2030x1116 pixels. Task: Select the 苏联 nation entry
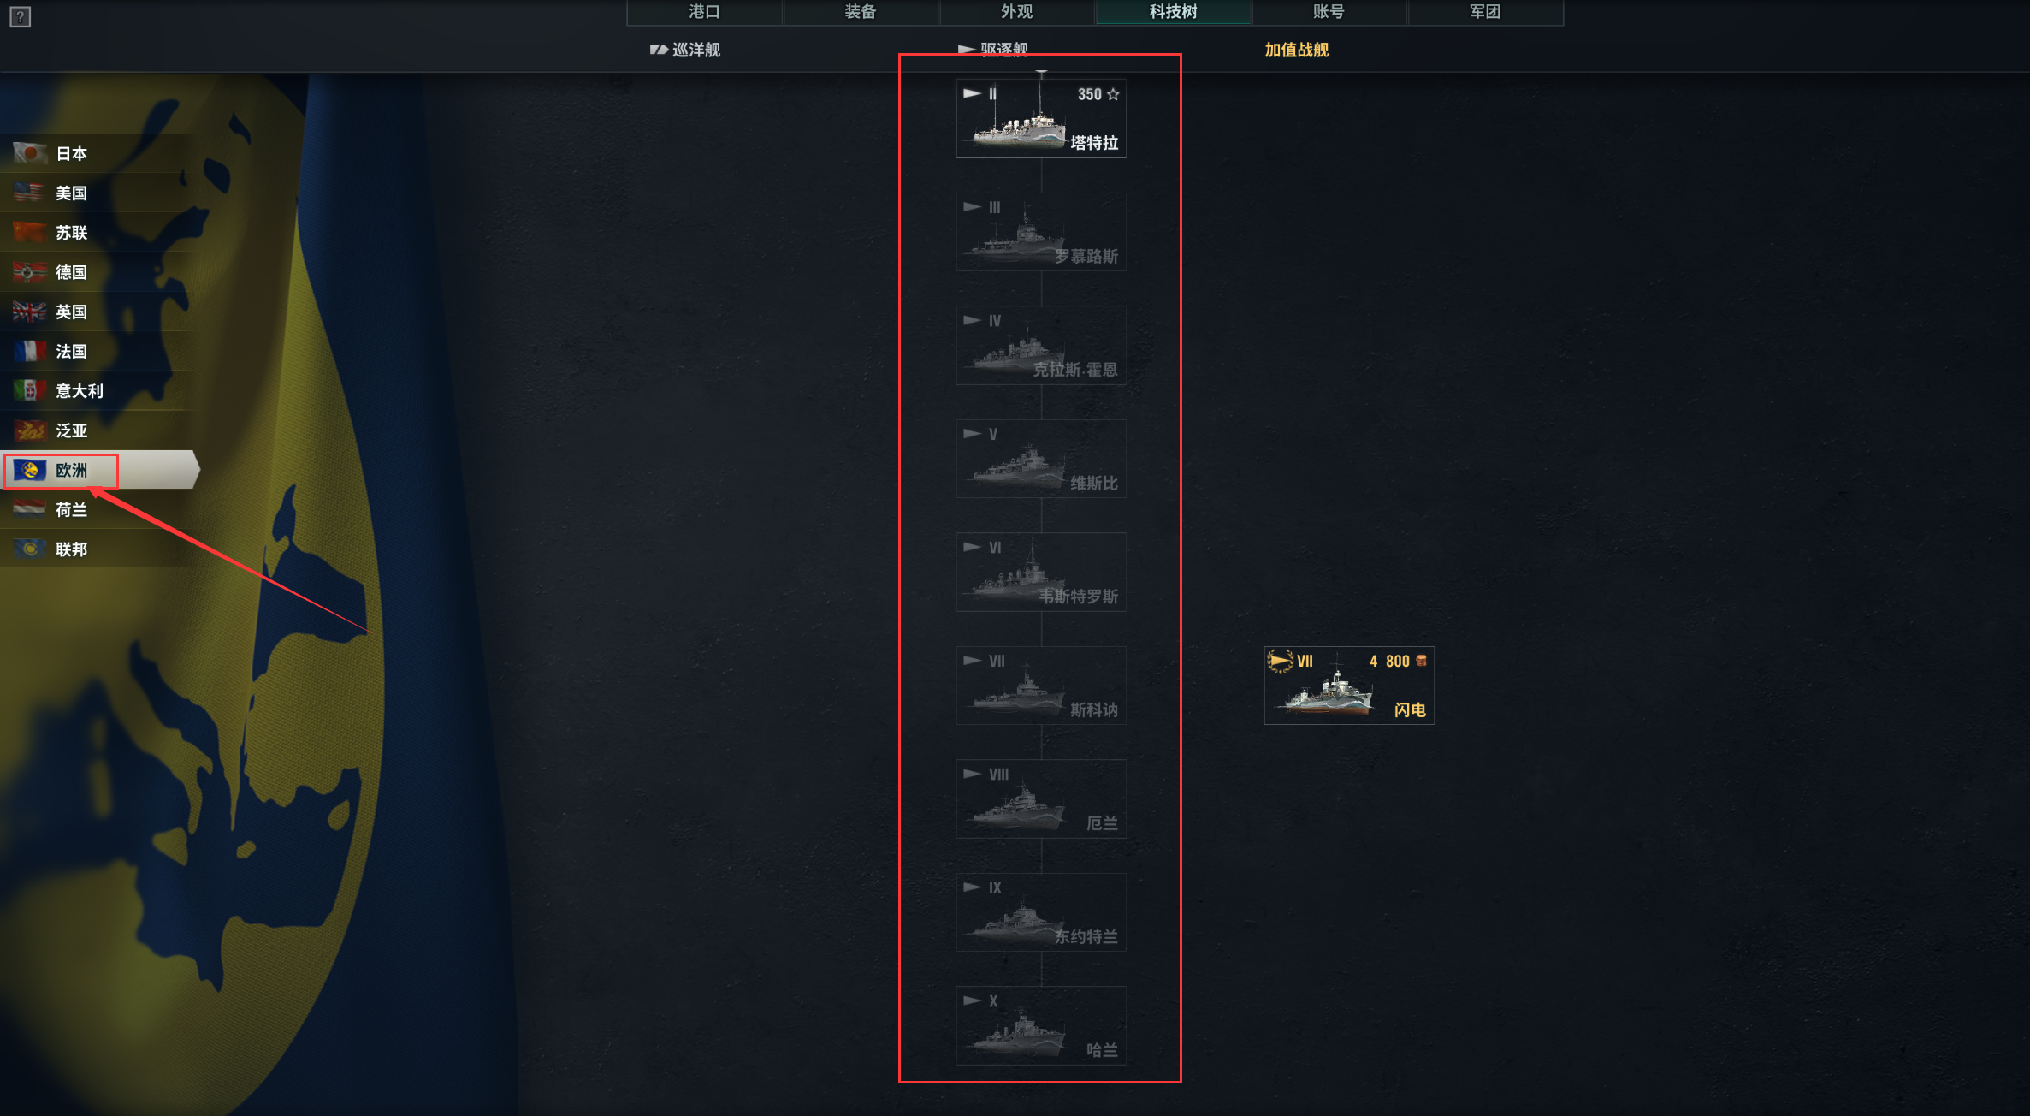pyautogui.click(x=98, y=233)
